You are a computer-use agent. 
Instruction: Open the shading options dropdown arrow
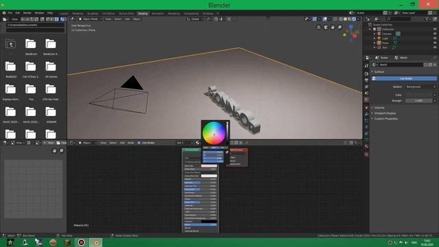359,19
